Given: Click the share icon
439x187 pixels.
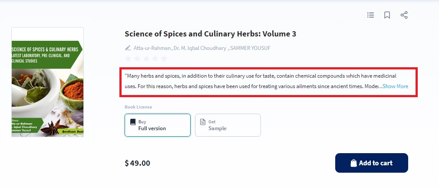Looking at the screenshot, I should pos(404,15).
